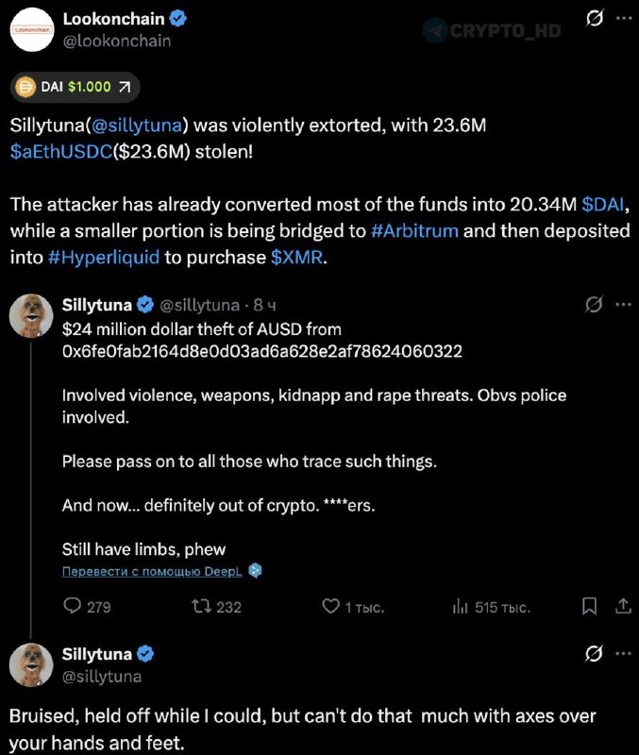Image resolution: width=639 pixels, height=755 pixels.
Task: Open the Lookonchain post's three-dot menu
Action: (622, 19)
